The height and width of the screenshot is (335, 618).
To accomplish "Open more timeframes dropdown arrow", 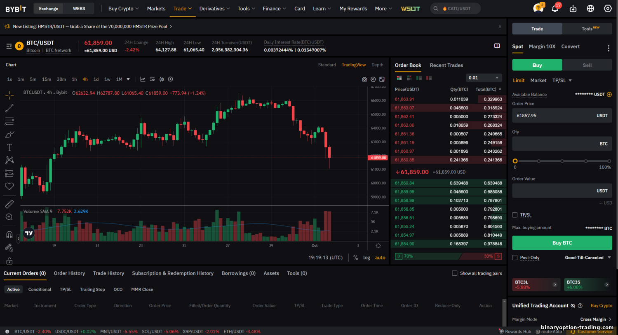I will coord(128,79).
